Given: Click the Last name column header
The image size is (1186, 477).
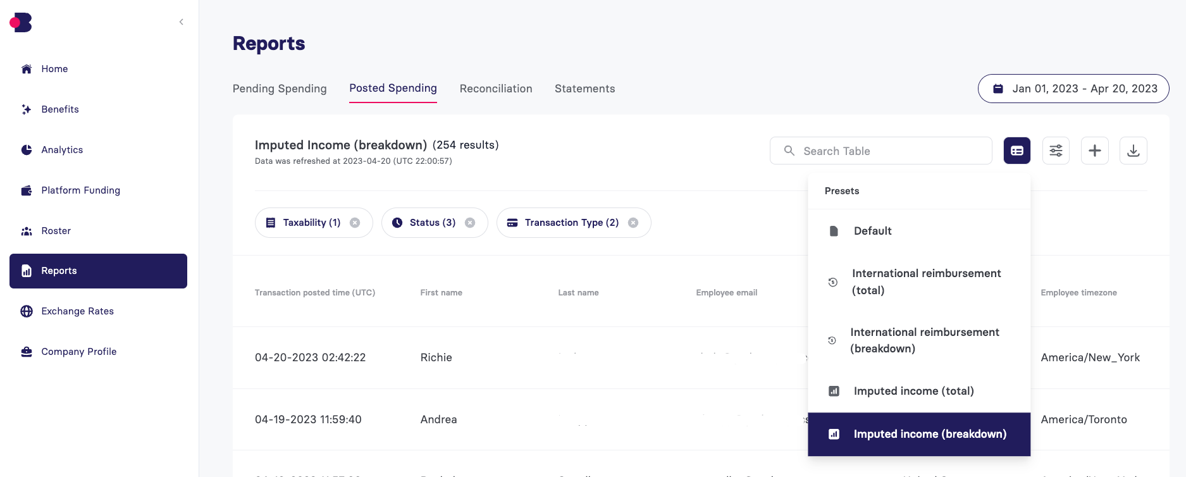Looking at the screenshot, I should tap(578, 292).
